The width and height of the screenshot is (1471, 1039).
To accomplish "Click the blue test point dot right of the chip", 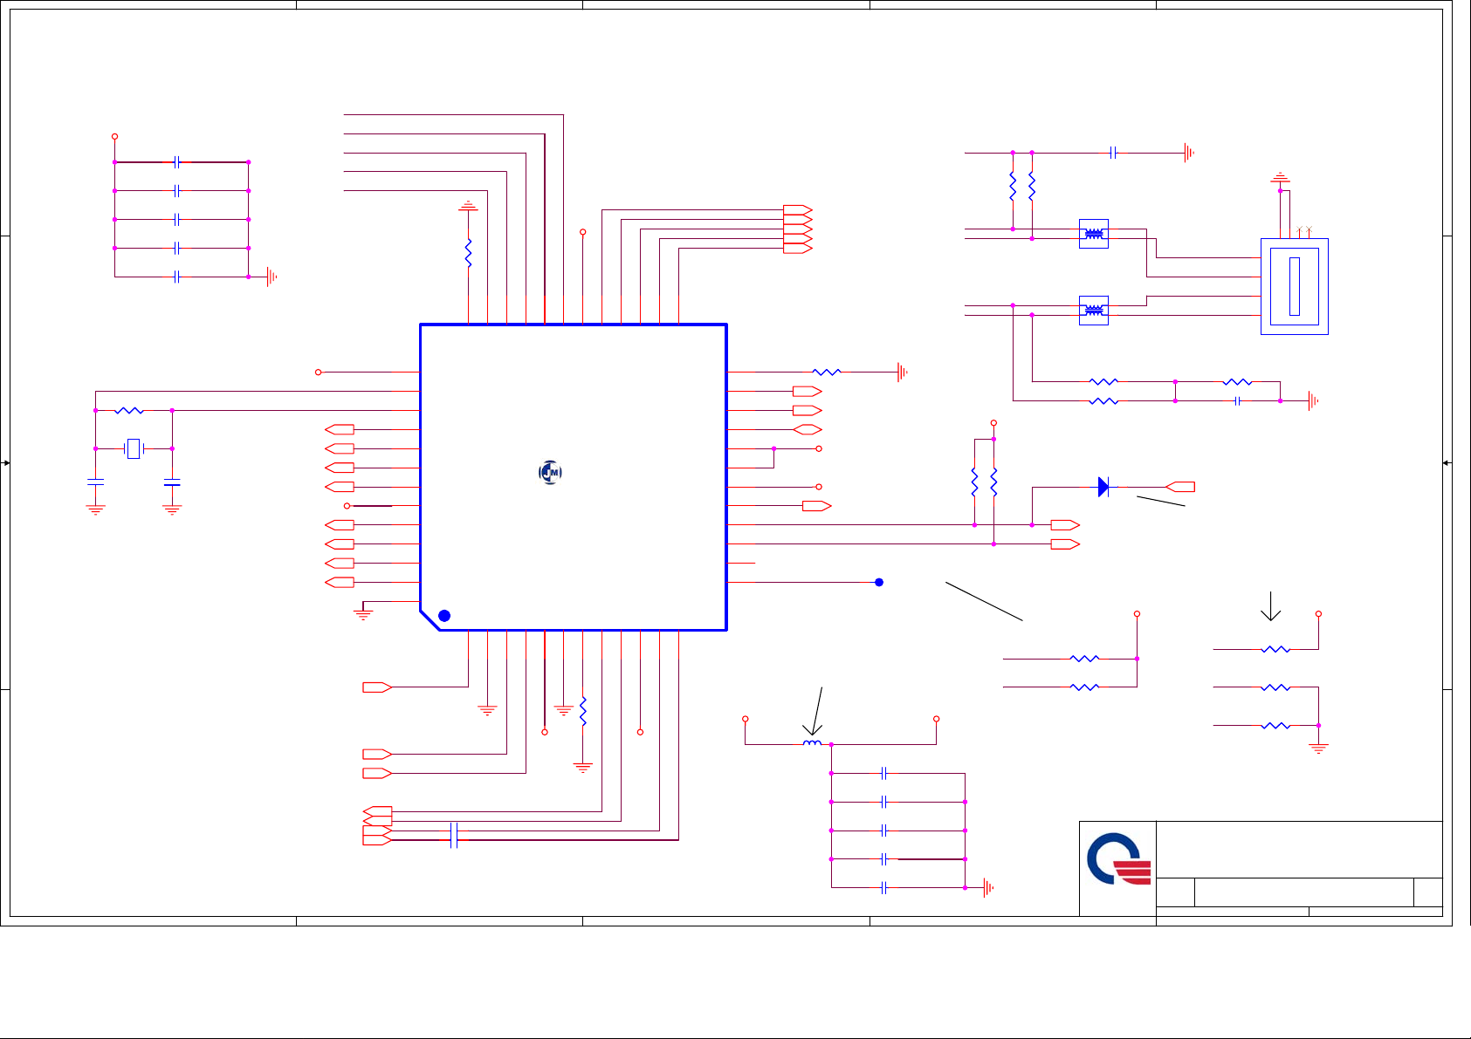I will point(879,582).
